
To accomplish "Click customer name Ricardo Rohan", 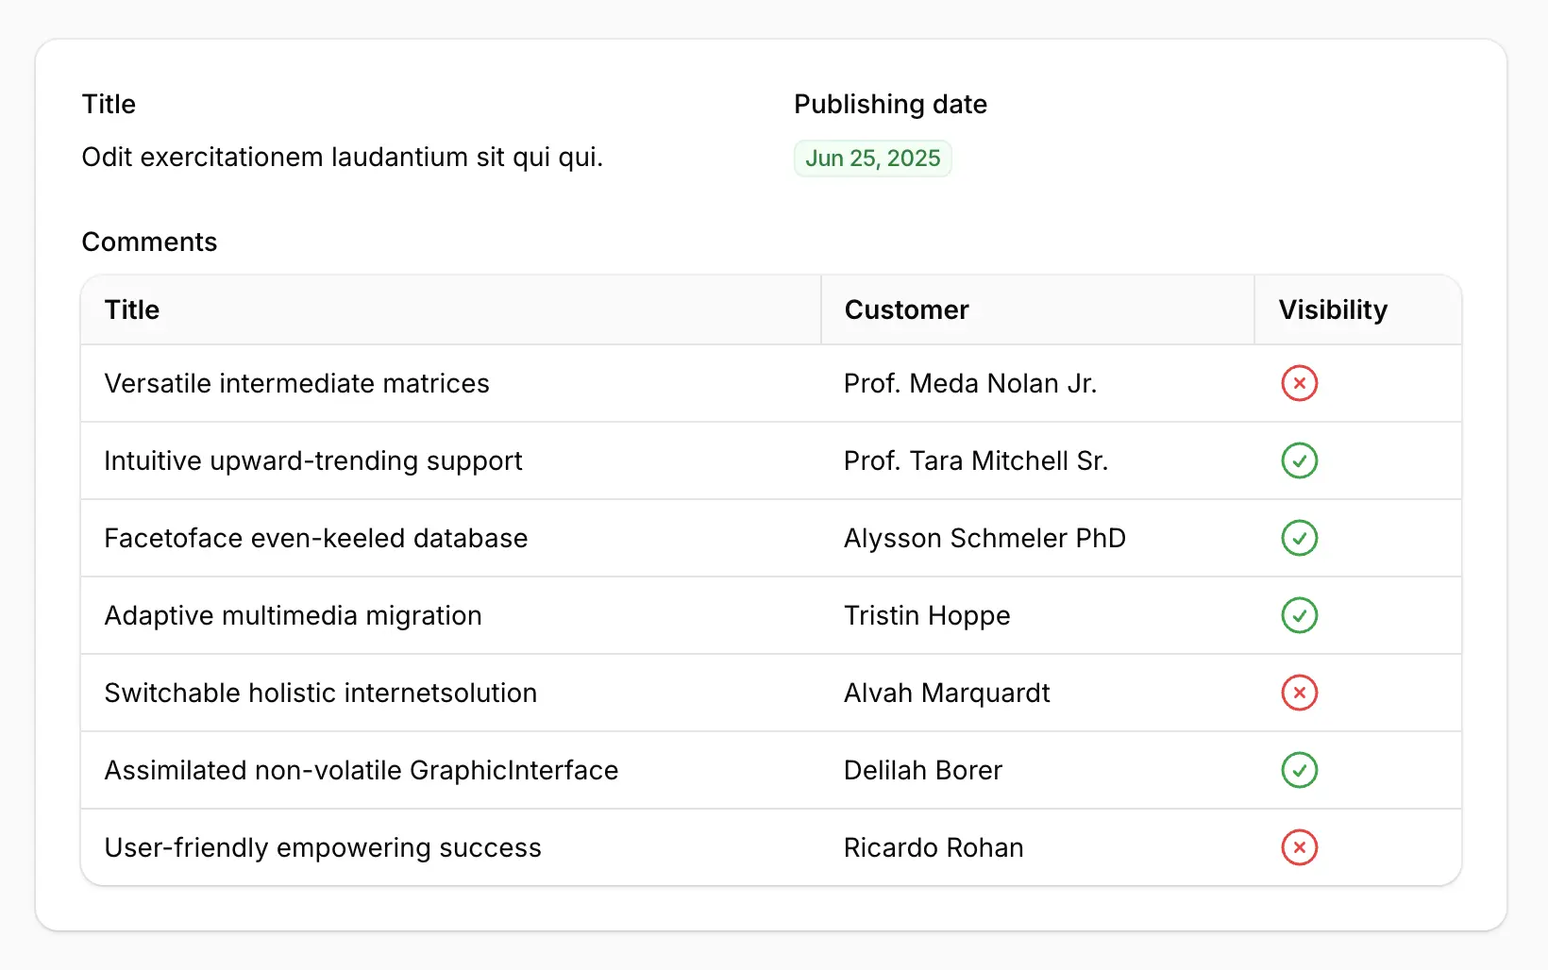I will (933, 847).
